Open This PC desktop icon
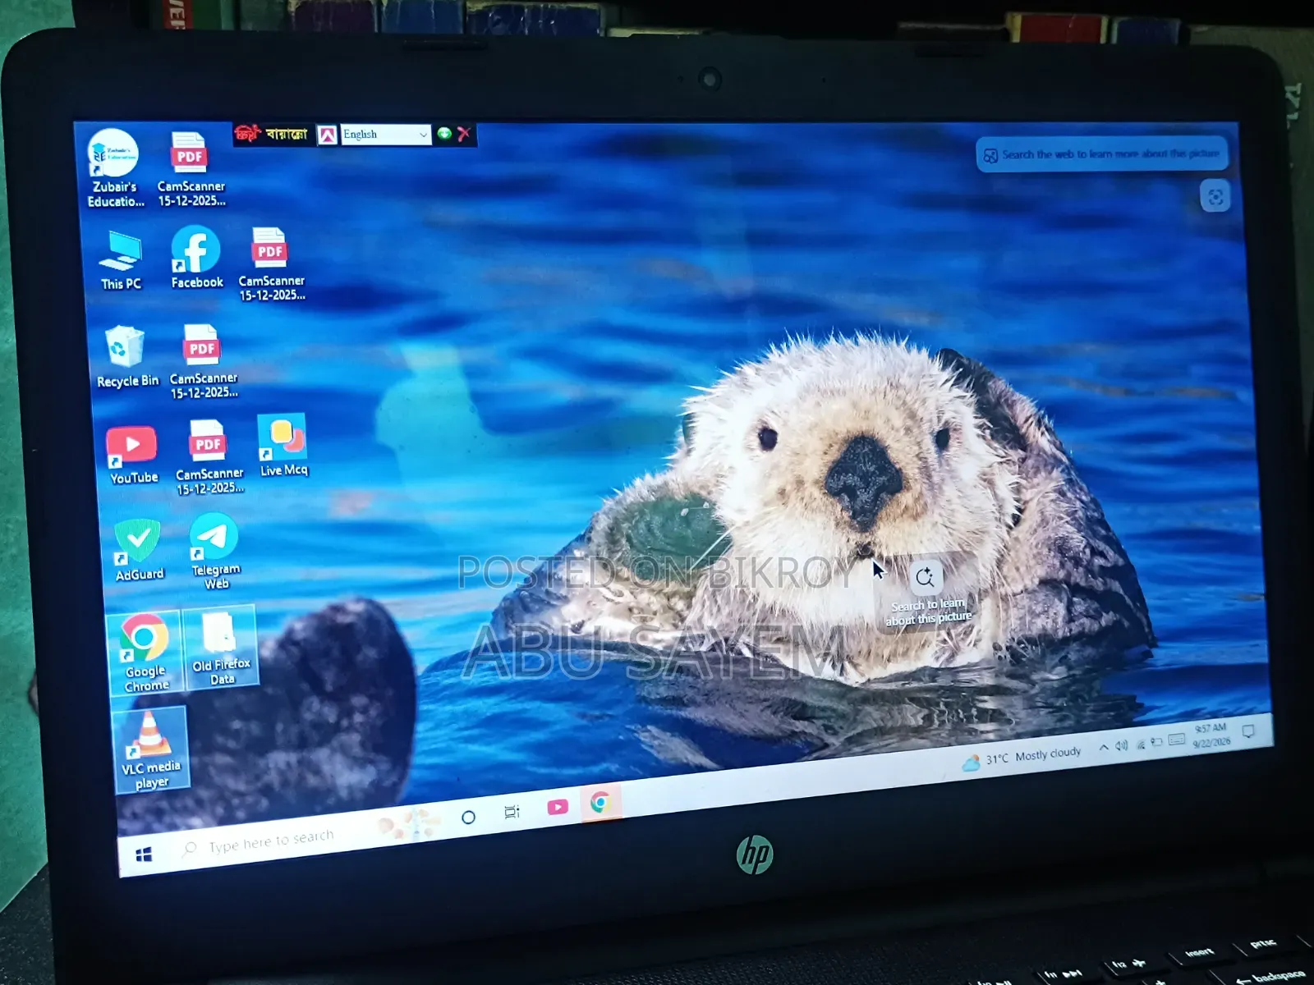Image resolution: width=1314 pixels, height=985 pixels. pos(121,260)
